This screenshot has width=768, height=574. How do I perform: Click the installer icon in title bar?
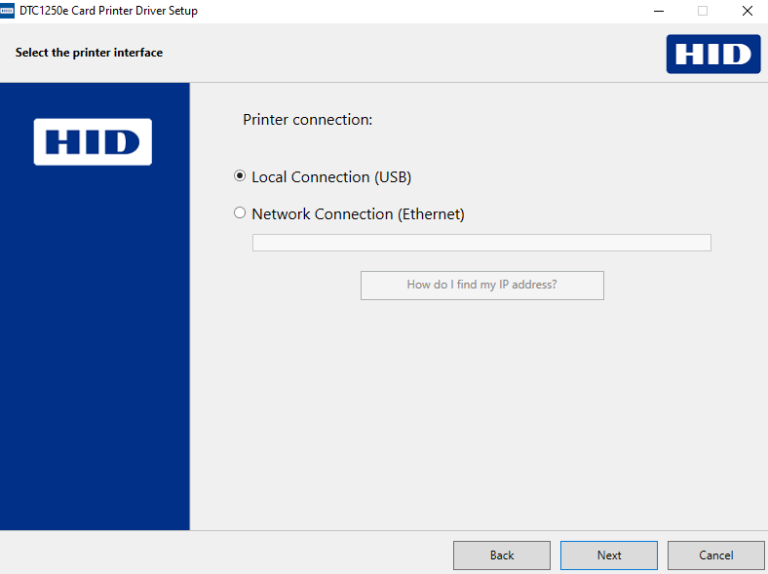[7, 11]
